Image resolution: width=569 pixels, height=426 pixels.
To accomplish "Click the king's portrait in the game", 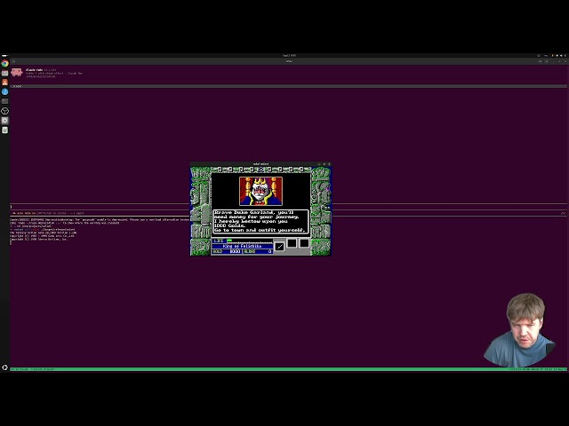I will [x=260, y=191].
